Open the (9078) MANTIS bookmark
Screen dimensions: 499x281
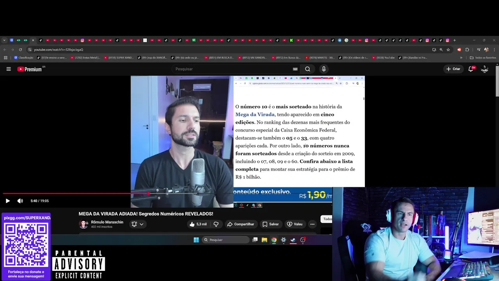pos(320,58)
